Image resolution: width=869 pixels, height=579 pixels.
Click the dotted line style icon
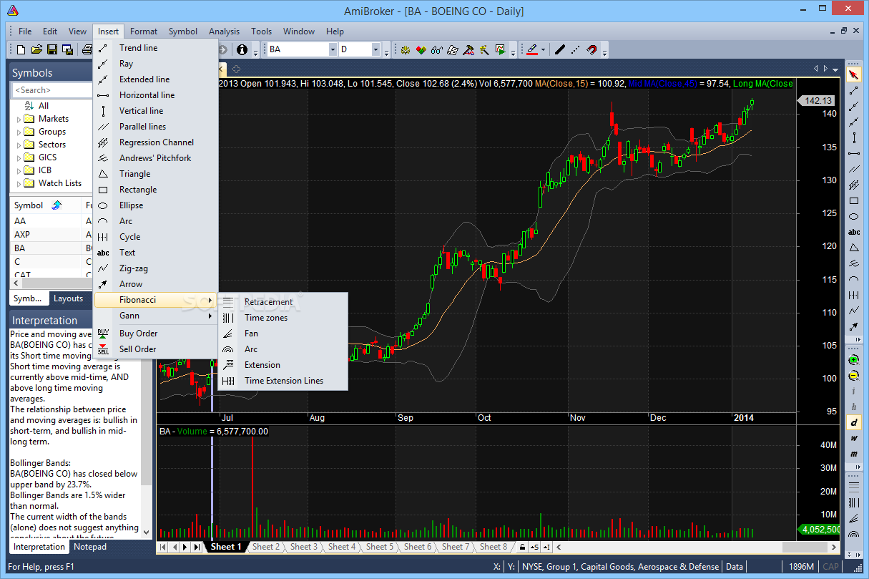pyautogui.click(x=576, y=49)
